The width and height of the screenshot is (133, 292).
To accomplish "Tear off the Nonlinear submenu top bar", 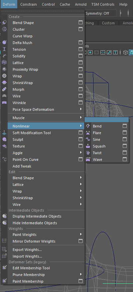I will coord(106,120).
